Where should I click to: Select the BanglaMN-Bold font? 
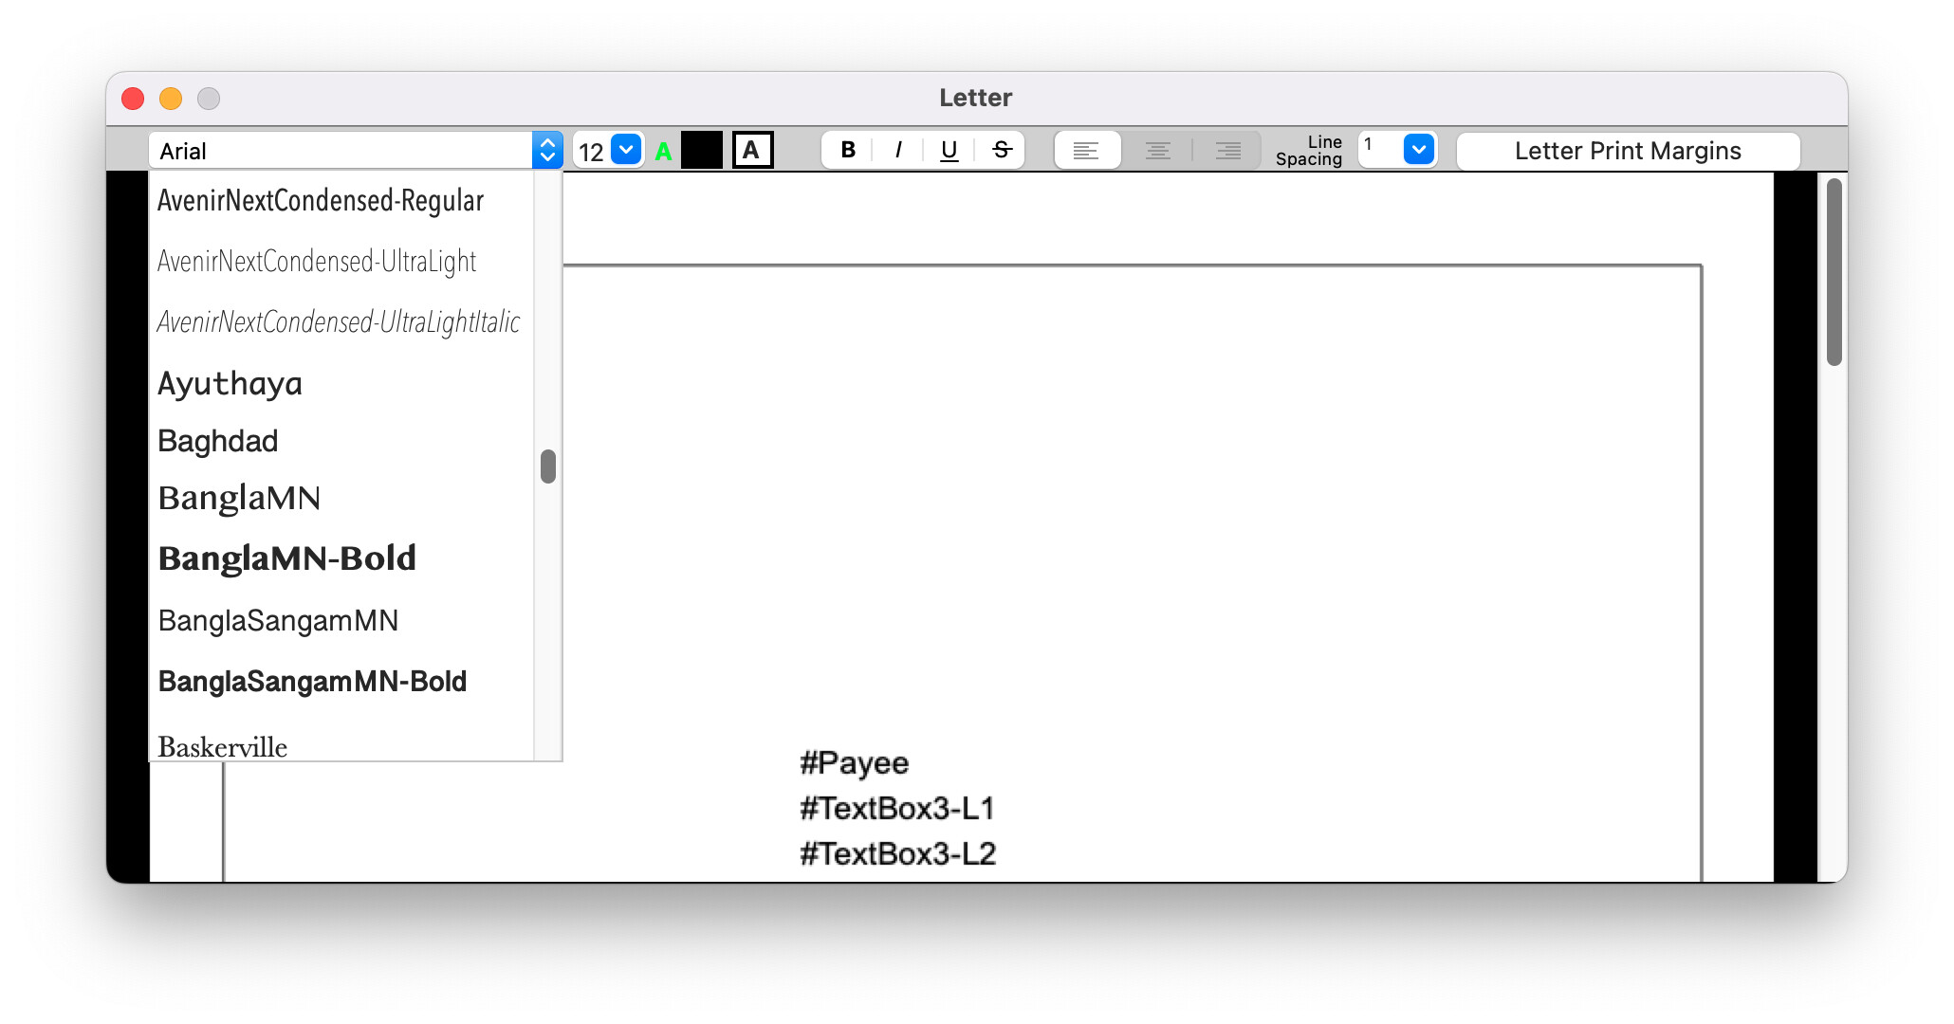click(x=286, y=558)
